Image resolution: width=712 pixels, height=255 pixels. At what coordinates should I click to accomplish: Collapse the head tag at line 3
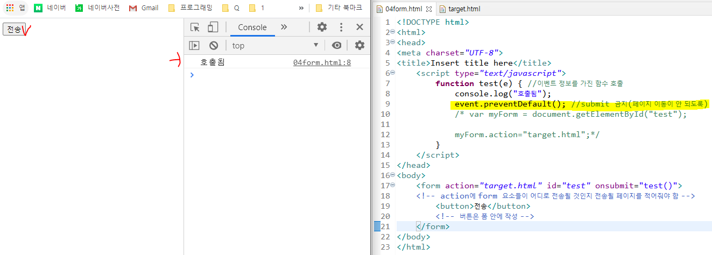point(392,42)
